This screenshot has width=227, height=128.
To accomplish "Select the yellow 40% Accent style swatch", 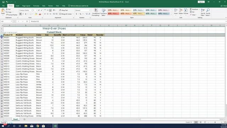I will point(138,14).
